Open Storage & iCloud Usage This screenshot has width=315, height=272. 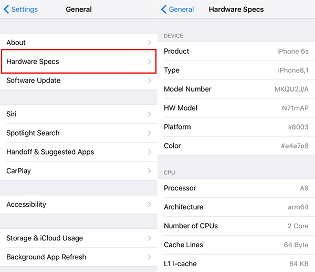click(79, 238)
